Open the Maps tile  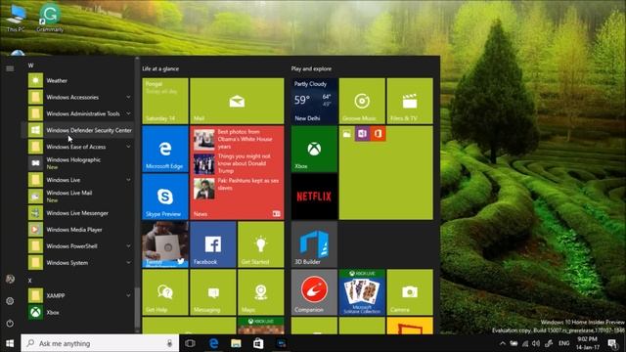tap(261, 292)
